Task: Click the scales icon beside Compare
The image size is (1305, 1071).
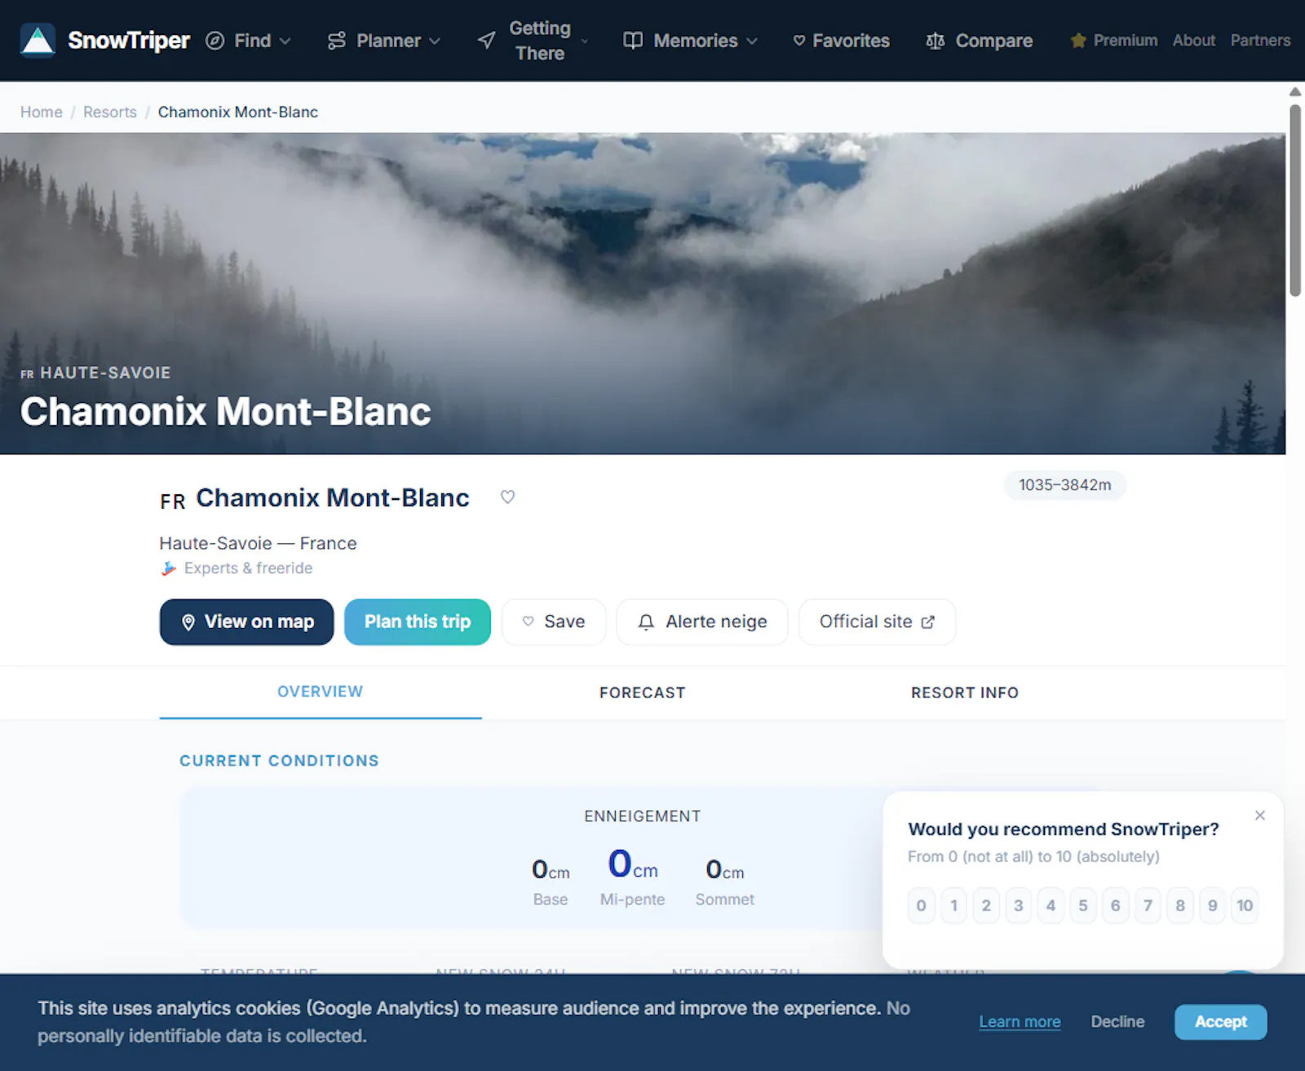Action: click(936, 41)
